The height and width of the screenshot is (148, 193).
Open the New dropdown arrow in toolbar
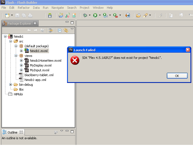[12, 15]
